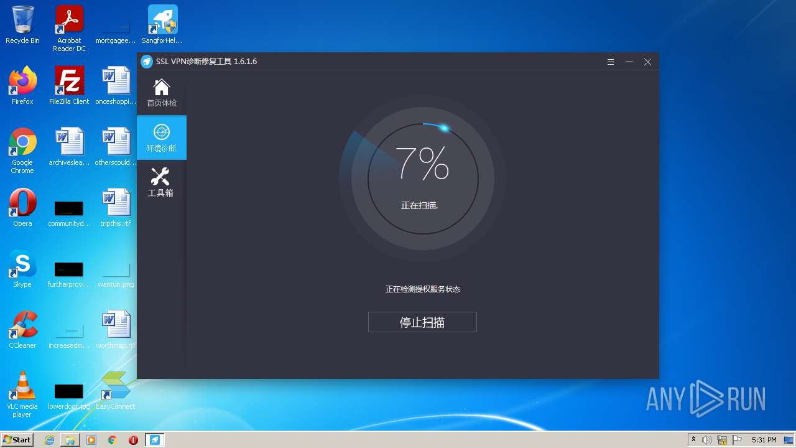Select the lowerdoor.jpg image file

coord(69,396)
